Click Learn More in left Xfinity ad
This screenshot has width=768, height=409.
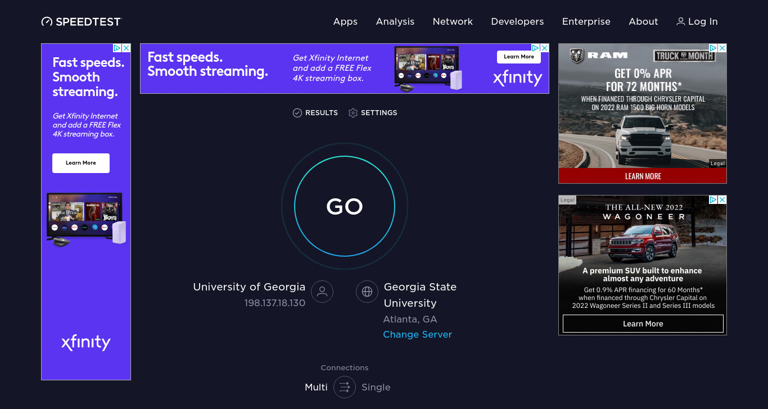click(x=81, y=163)
